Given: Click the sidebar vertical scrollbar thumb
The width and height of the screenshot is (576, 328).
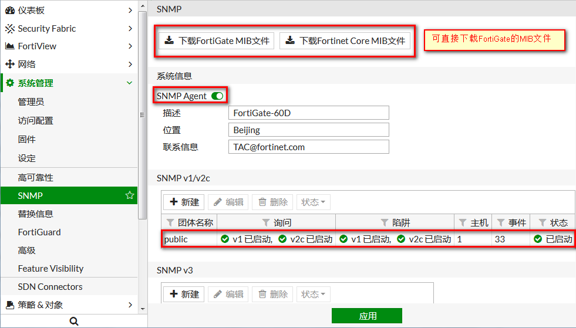Looking at the screenshot, I should 143,115.
